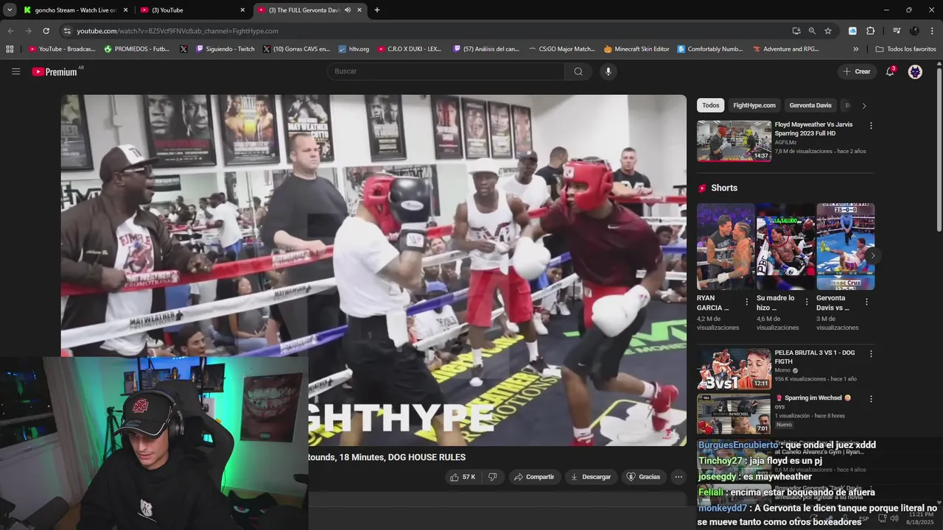Open YouTube notifications bell
Image resolution: width=943 pixels, height=530 pixels.
coord(890,71)
